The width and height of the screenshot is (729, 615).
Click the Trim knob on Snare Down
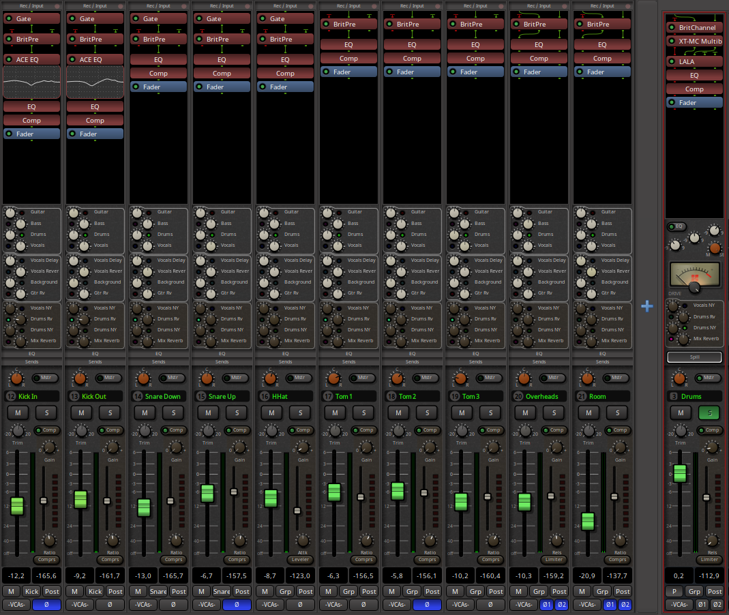(145, 431)
